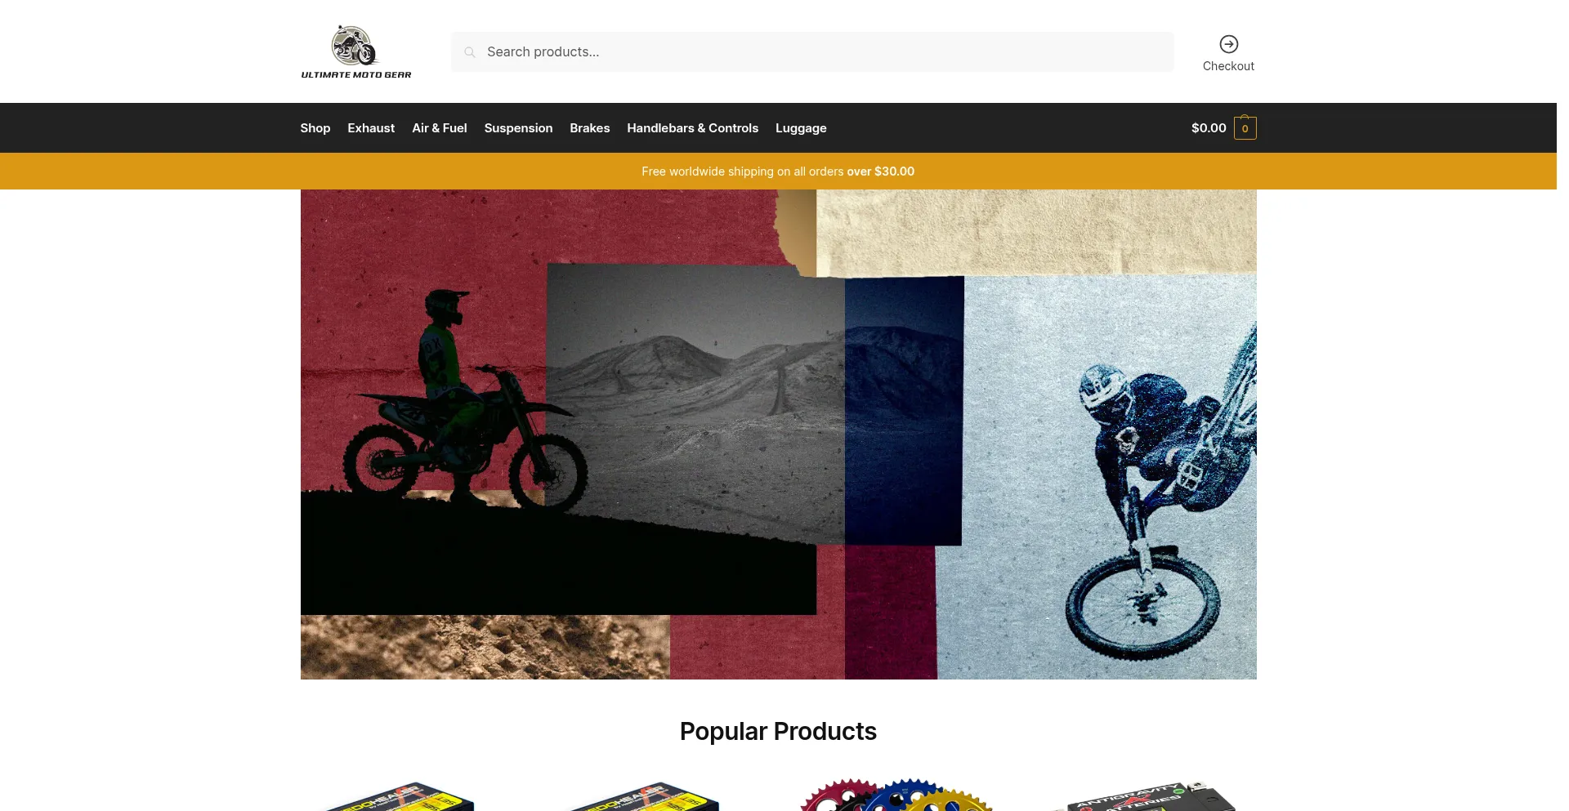1569x811 pixels.
Task: Click the Search products field
Action: pos(812,52)
